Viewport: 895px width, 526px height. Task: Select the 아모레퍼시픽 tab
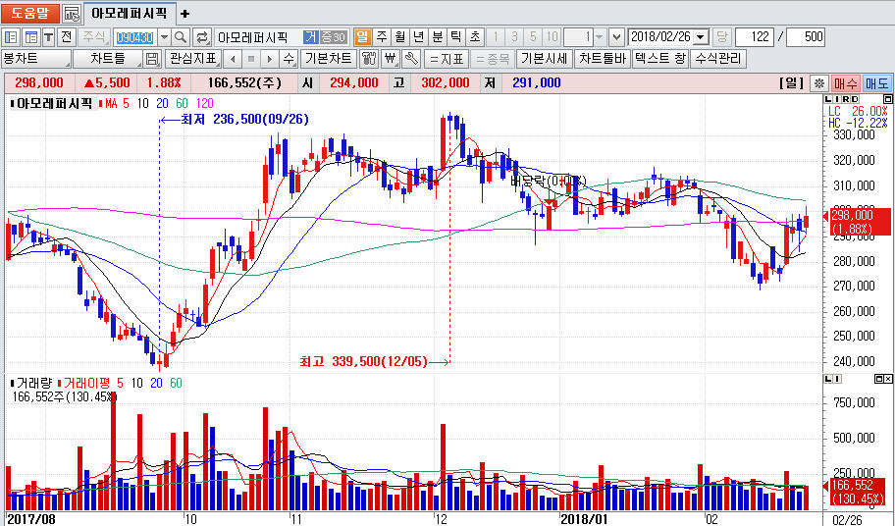point(131,14)
